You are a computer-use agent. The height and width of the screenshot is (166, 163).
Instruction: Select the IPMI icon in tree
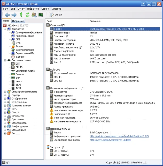tap(13, 43)
